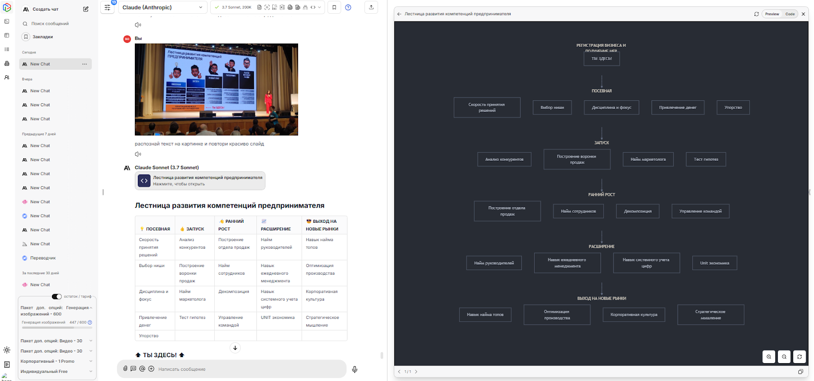The image size is (814, 381).
Task: Open the bookmark icon in top toolbar
Action: pos(334,7)
